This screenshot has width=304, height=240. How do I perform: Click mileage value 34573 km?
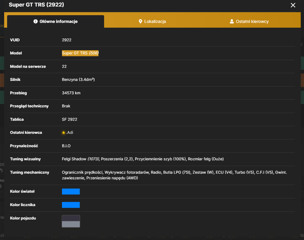(x=71, y=93)
